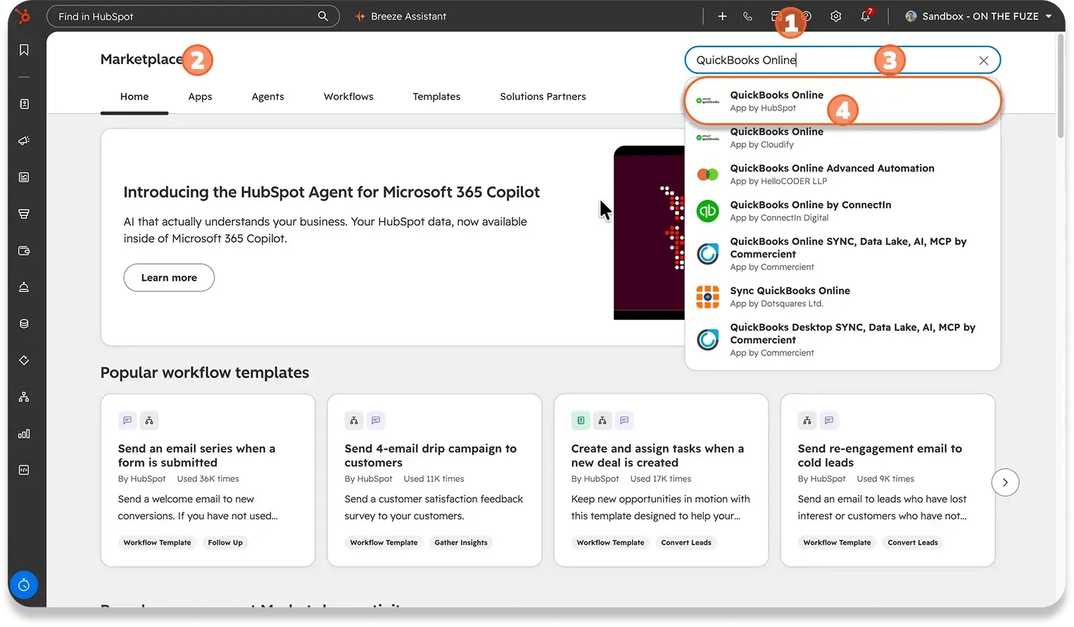This screenshot has width=1074, height=627.
Task: Switch to the Apps tab
Action: tap(200, 97)
